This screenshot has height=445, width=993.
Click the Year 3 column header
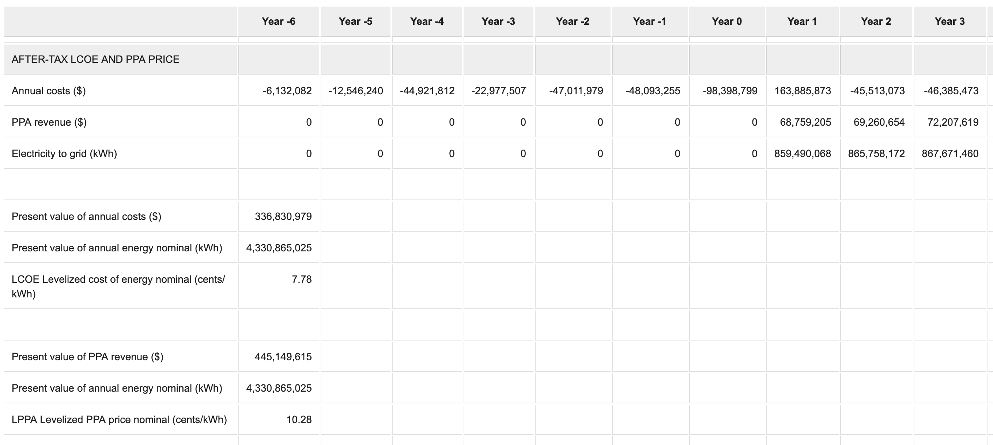(949, 22)
